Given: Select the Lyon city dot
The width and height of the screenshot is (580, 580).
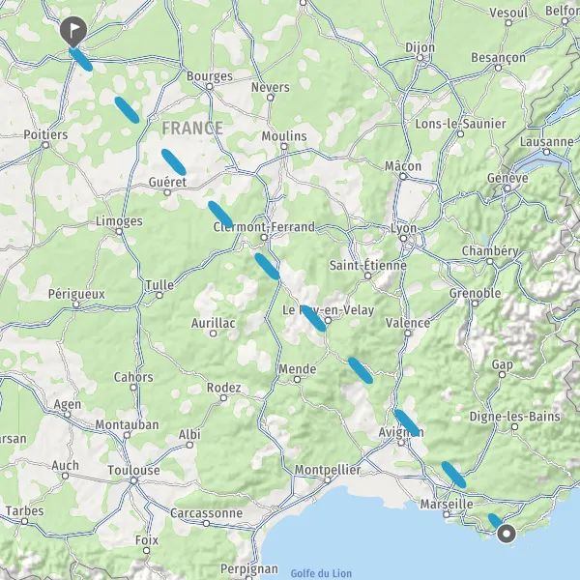Looking at the screenshot, I should (x=403, y=238).
